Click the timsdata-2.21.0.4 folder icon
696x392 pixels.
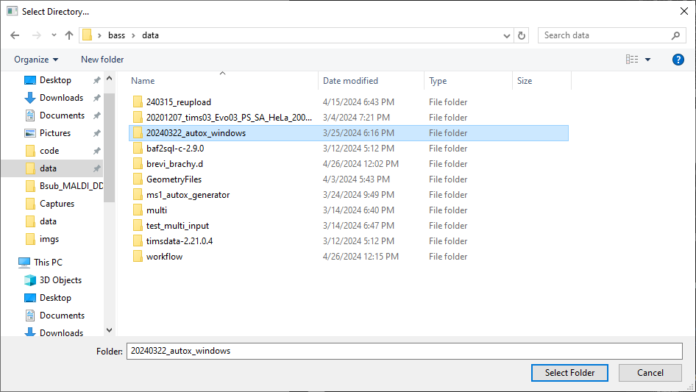(138, 241)
